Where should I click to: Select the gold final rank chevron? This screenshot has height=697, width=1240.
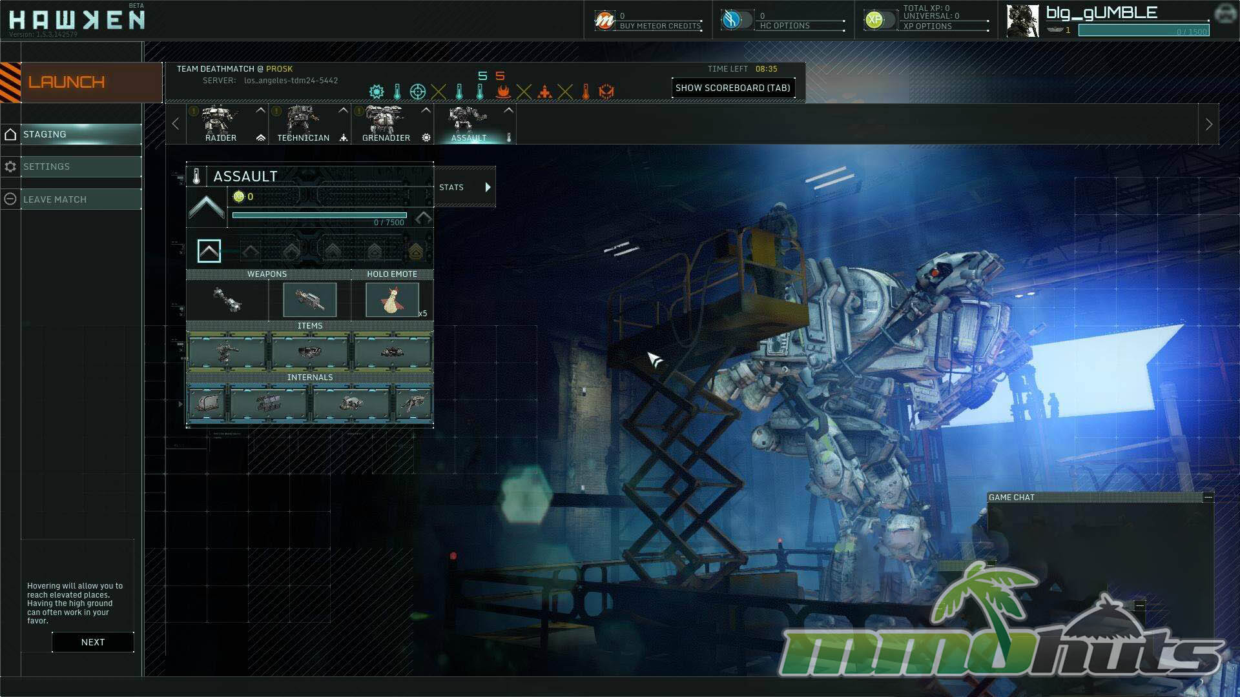(415, 251)
